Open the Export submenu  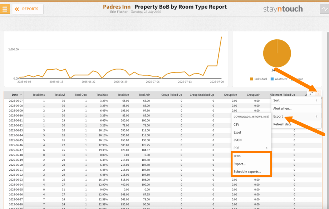coord(296,116)
